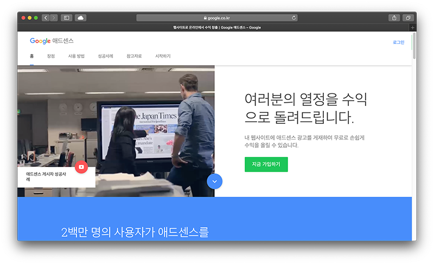This screenshot has height=264, width=434.
Task: Open the 성공사례 tab
Action: click(x=105, y=56)
